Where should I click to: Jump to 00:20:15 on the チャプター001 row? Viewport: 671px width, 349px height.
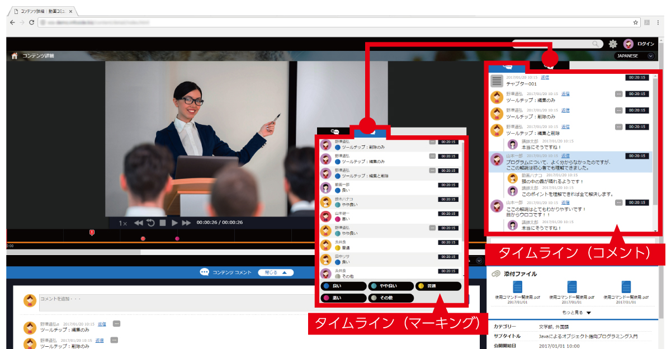(x=637, y=78)
